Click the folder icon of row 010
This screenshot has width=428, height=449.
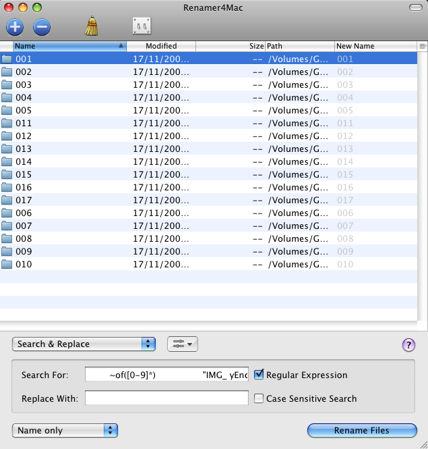[7, 264]
